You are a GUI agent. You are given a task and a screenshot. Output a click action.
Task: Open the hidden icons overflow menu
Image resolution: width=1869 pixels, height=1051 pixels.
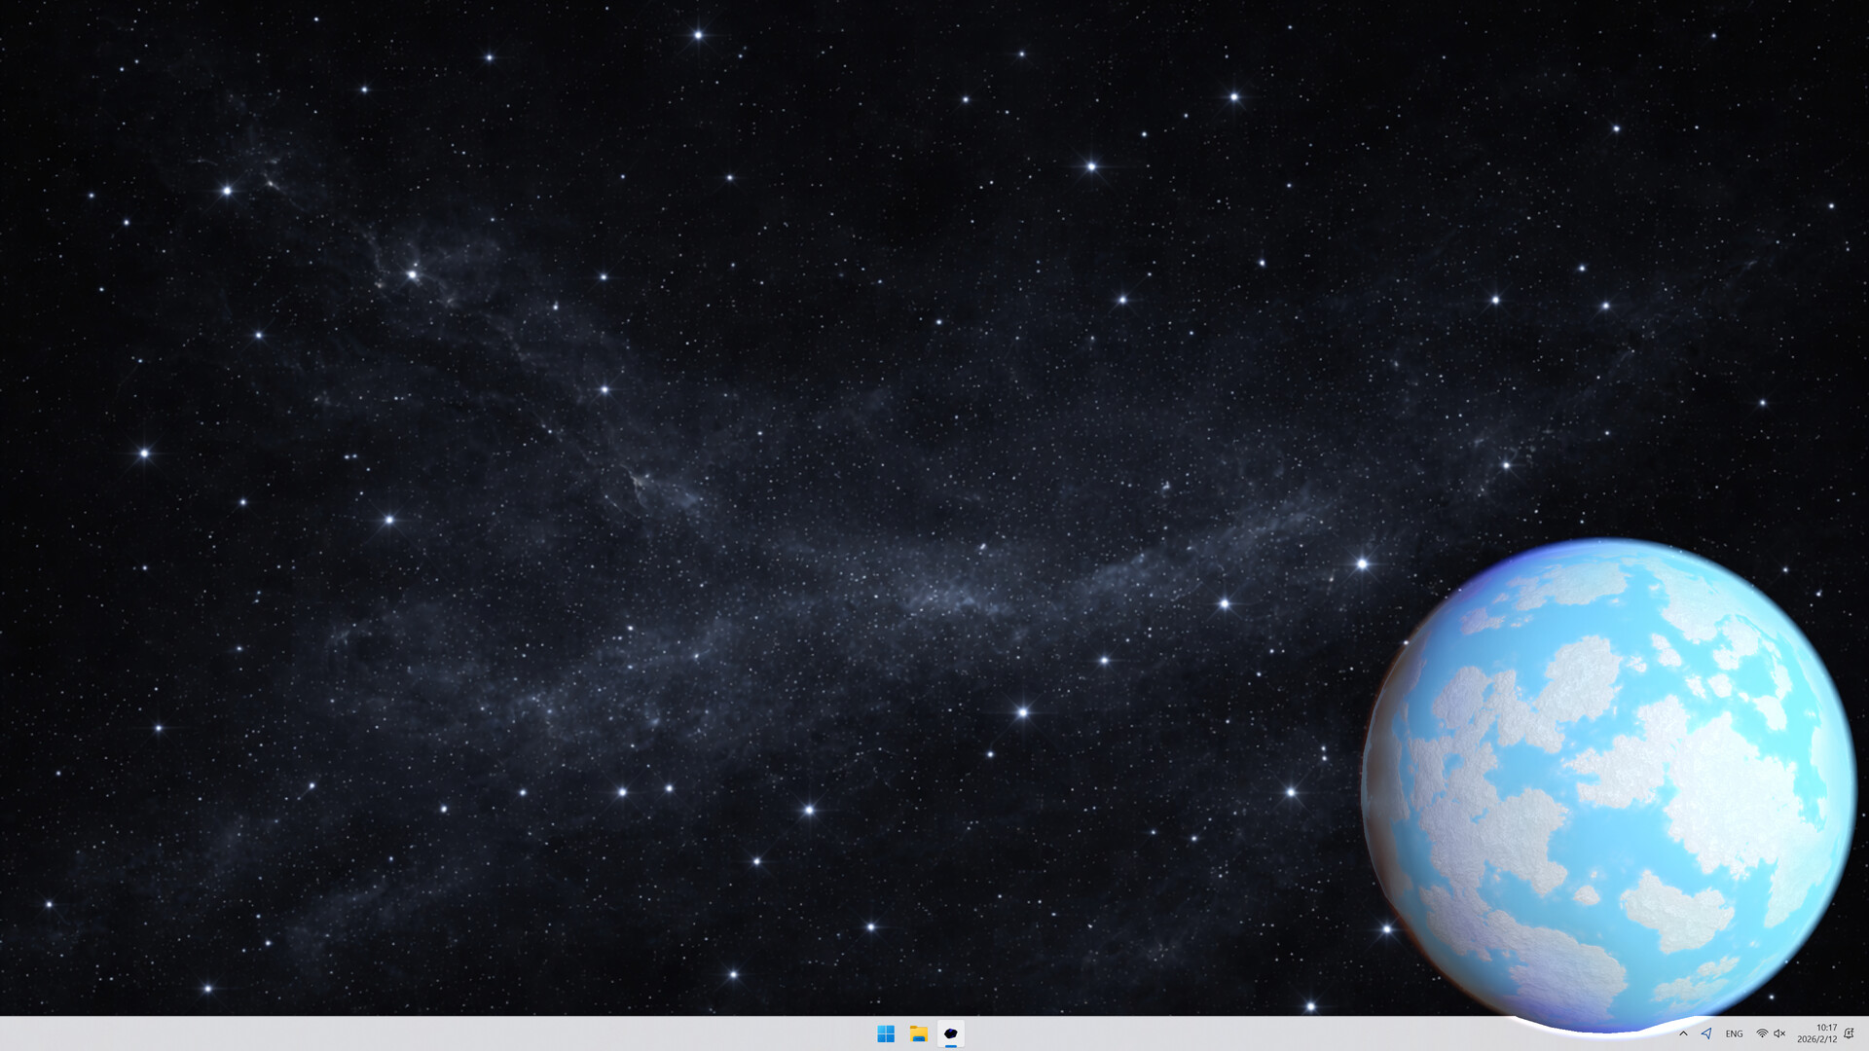coord(1683,1033)
